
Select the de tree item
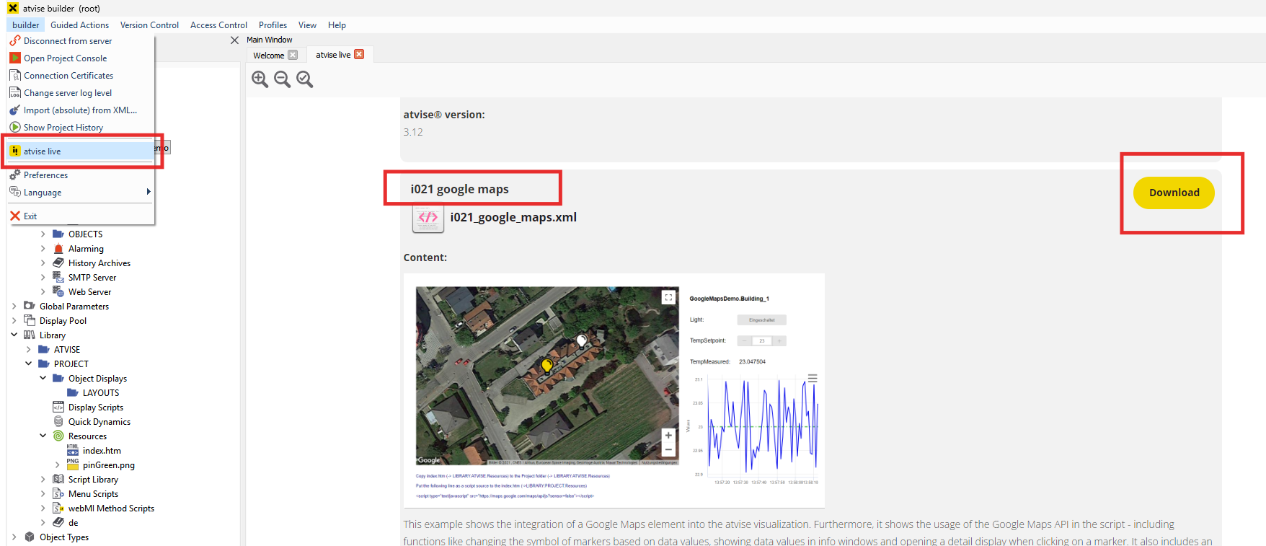(x=74, y=523)
